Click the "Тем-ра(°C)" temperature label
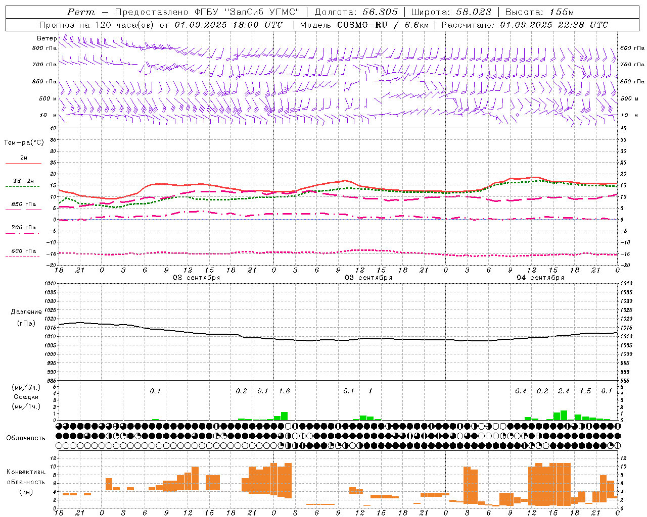 [24, 143]
